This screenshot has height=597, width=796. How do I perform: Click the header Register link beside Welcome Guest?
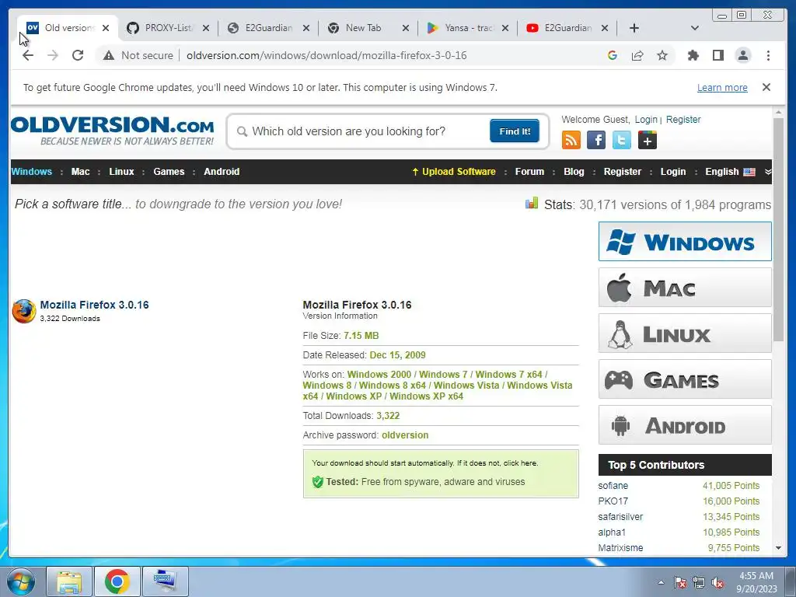(683, 119)
